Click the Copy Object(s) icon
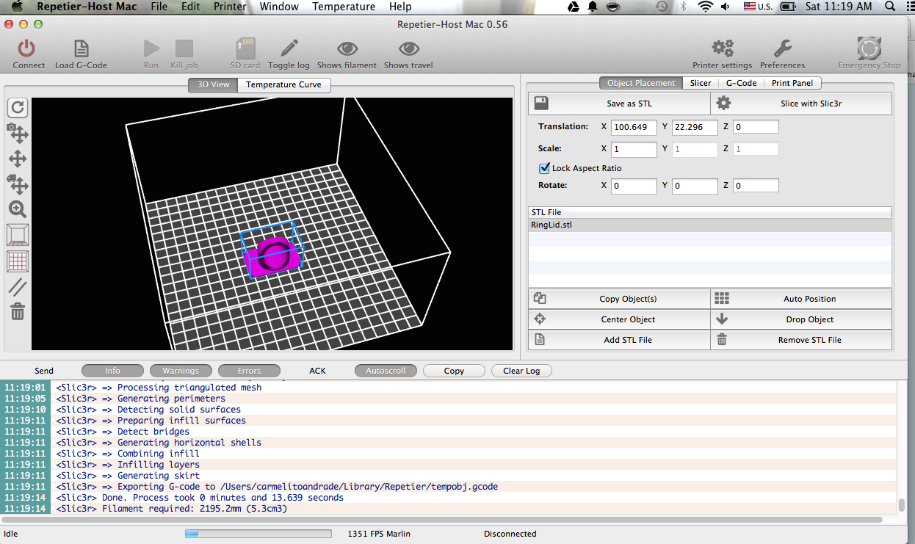The width and height of the screenshot is (915, 544). tap(540, 299)
